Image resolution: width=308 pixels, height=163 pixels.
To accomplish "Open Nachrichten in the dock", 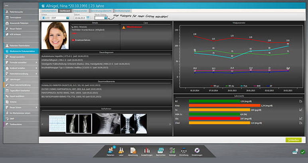I will click(x=160, y=150).
